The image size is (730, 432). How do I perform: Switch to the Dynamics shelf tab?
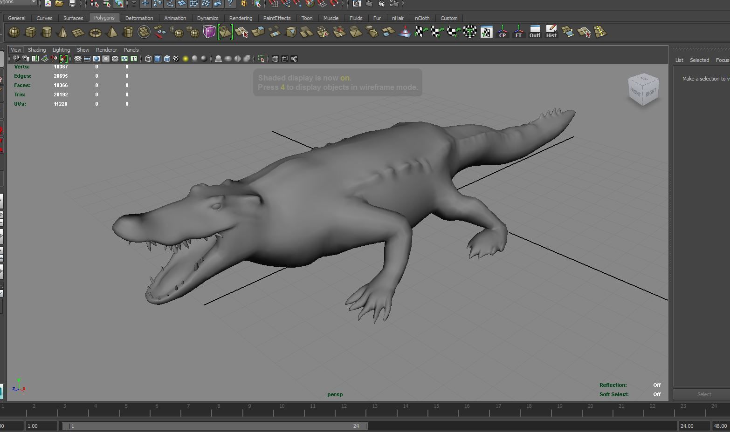pos(207,18)
